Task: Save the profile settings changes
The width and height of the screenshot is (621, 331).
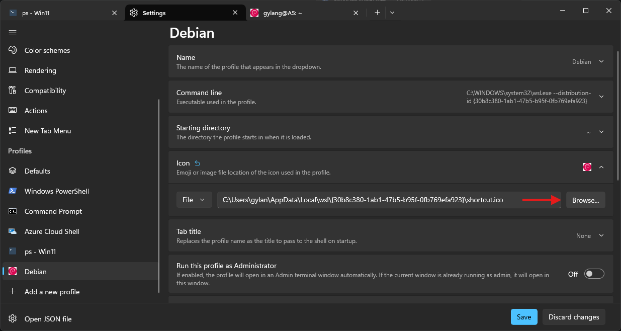Action: (x=524, y=317)
